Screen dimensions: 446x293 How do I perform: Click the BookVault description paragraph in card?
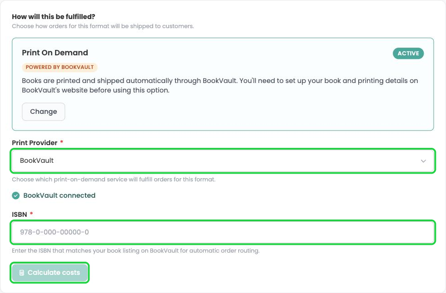click(220, 85)
